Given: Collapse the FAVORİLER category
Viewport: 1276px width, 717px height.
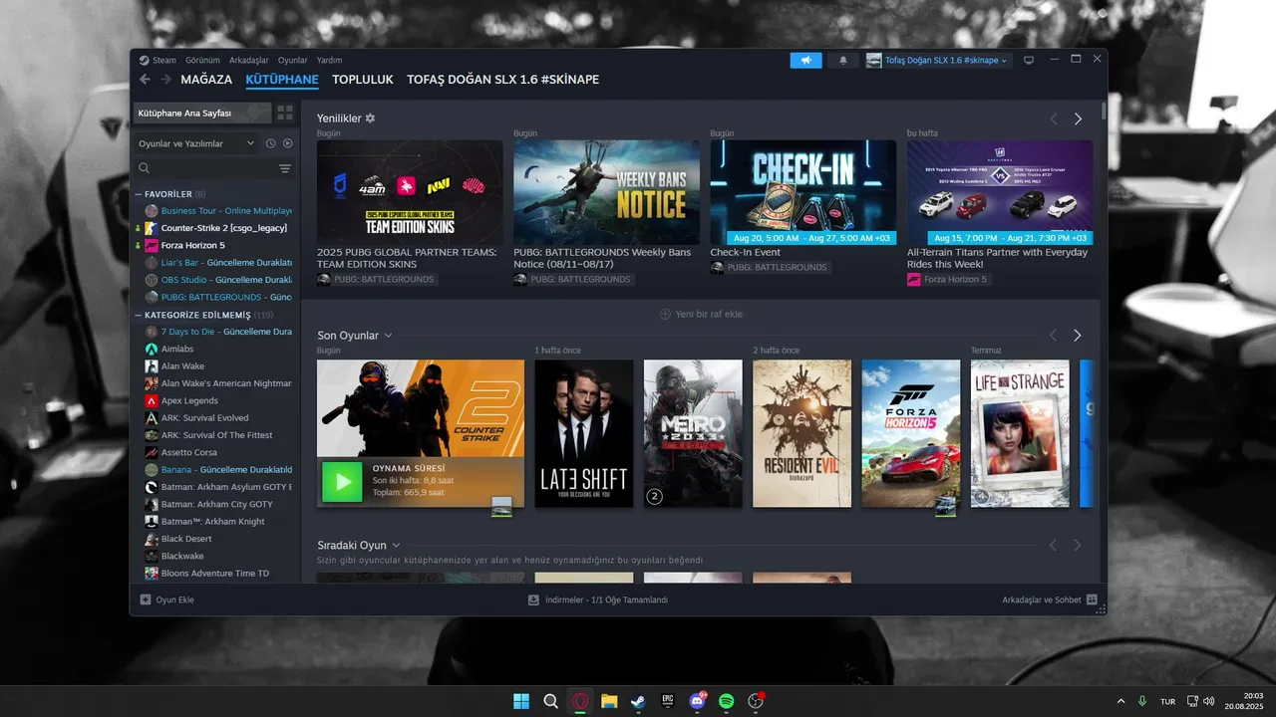Looking at the screenshot, I should click(140, 194).
